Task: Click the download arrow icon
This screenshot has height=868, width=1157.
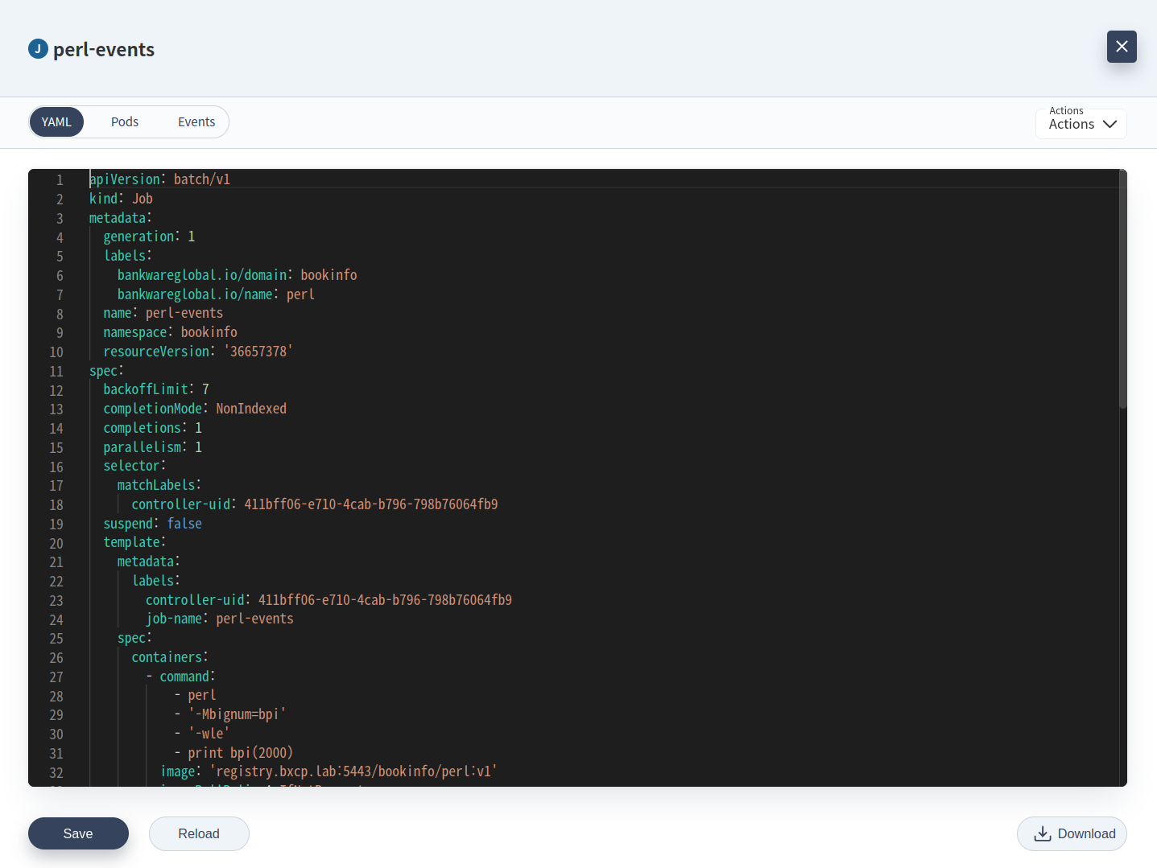Action: click(x=1043, y=833)
